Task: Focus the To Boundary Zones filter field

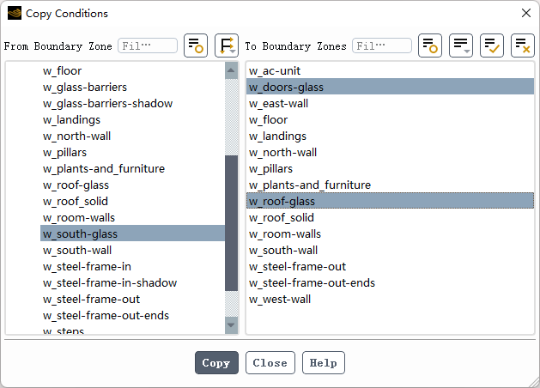Action: 381,45
